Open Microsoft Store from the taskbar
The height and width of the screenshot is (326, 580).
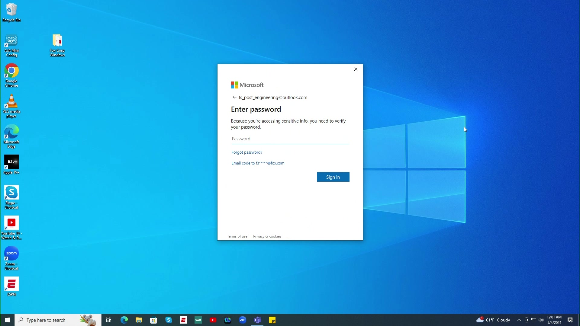(x=154, y=320)
